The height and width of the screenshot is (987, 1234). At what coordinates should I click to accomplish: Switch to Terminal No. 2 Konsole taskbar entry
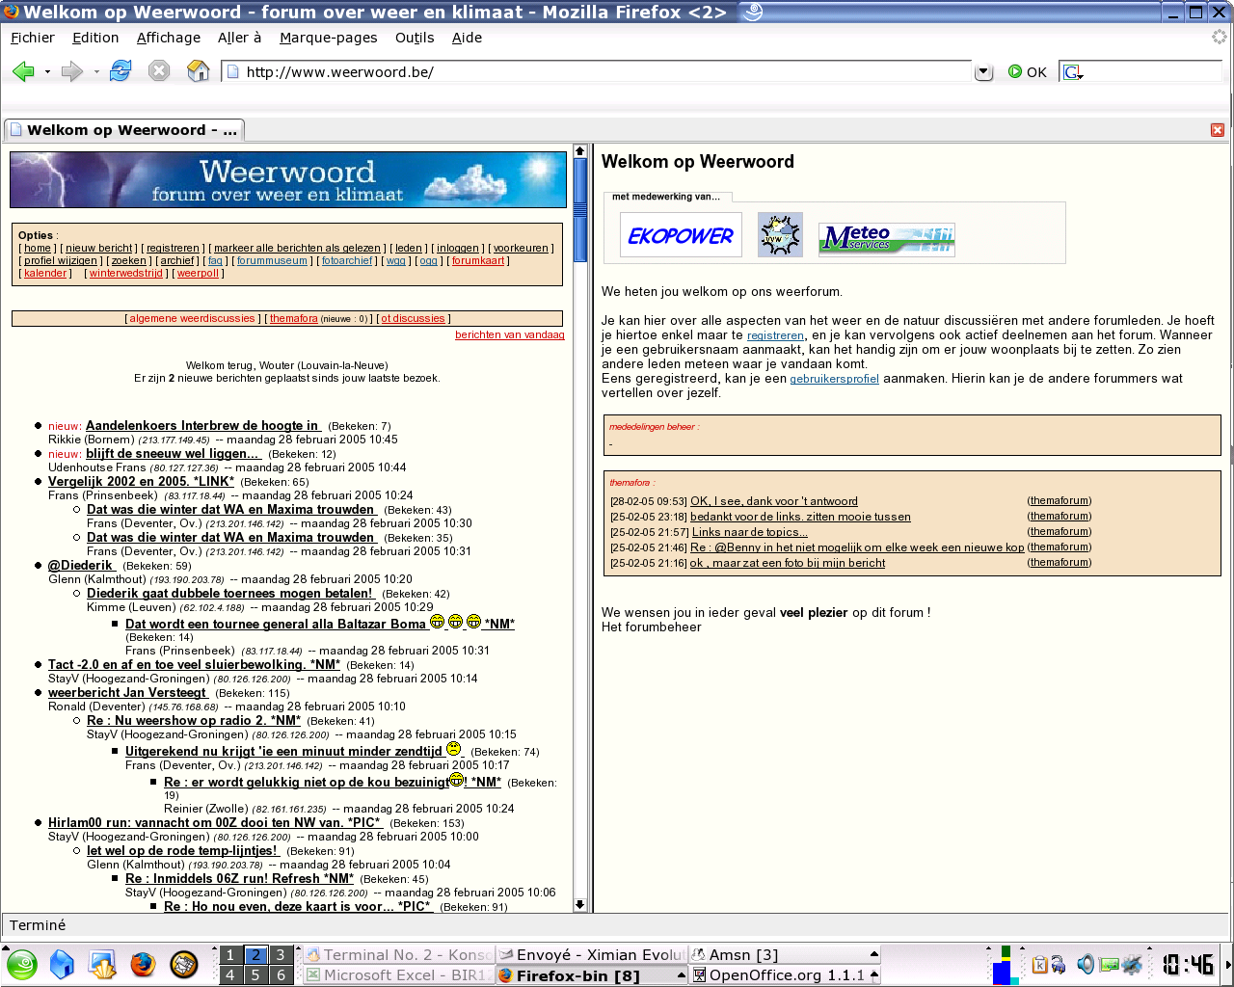[x=399, y=955]
